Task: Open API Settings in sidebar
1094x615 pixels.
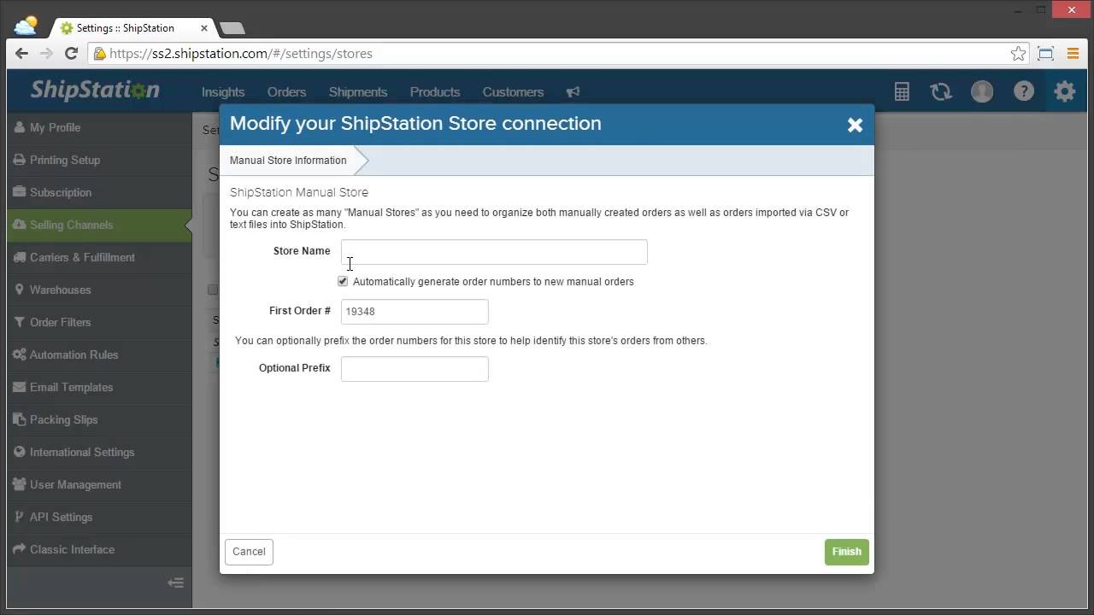Action: [x=99, y=517]
